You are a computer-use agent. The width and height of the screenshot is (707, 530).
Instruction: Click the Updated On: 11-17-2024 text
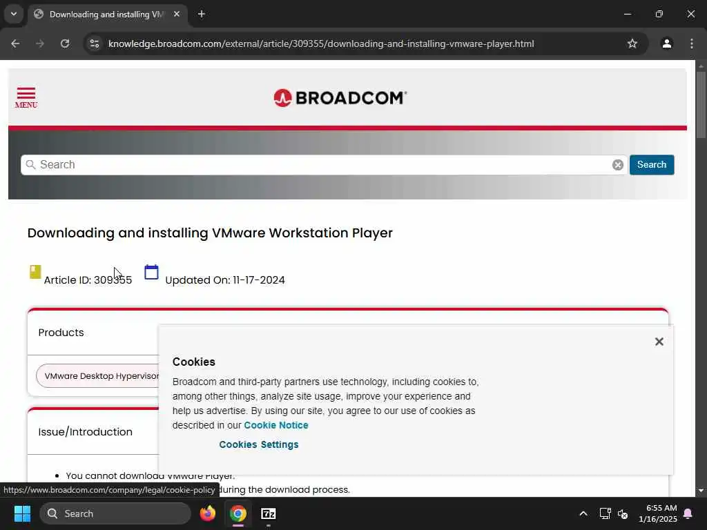225,280
